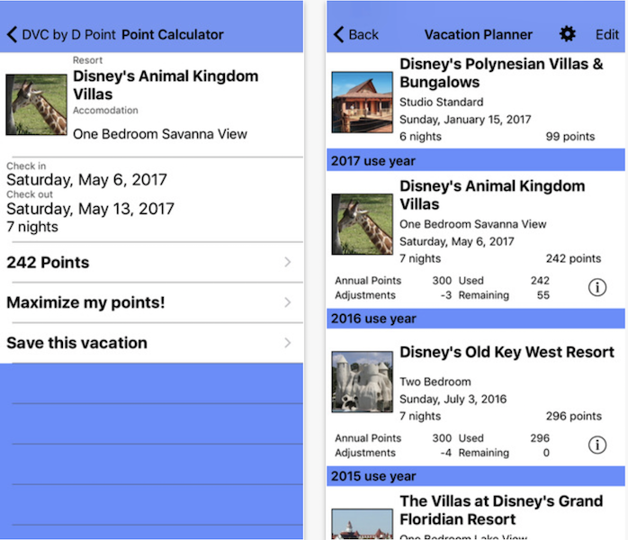Viewport: 628px width, 540px height.
Task: Open the Polynesian Villas bungalow thumbnail
Action: (x=362, y=103)
